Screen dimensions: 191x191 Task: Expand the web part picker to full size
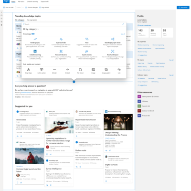[x=123, y=24]
